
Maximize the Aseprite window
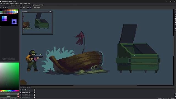pos(171,1)
